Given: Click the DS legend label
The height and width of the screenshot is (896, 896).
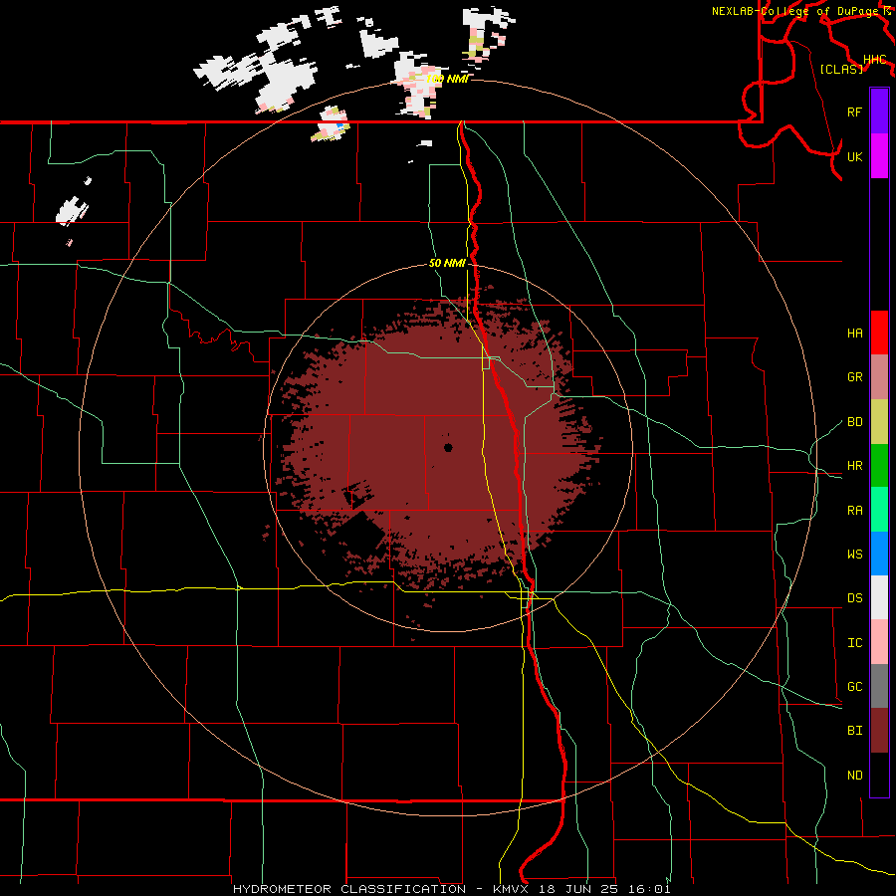Looking at the screenshot, I should 854,598.
